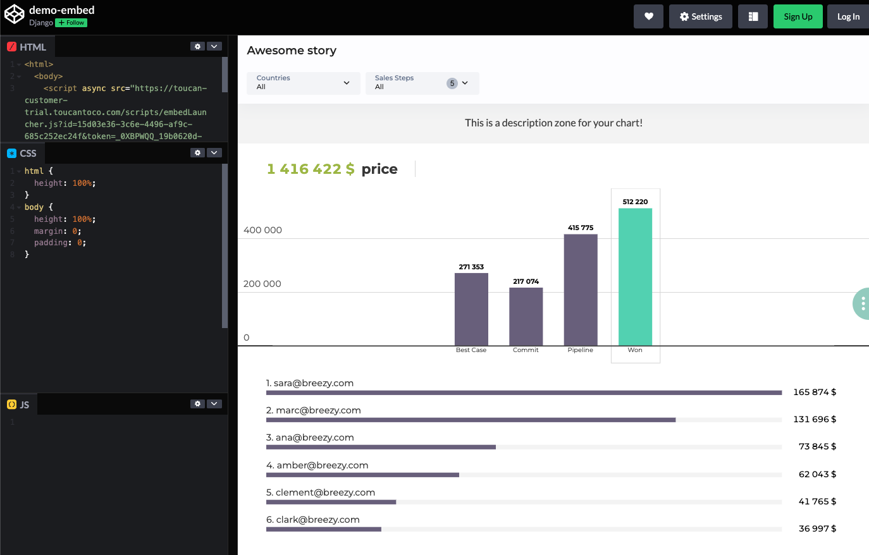Open JS editor settings gear
Image resolution: width=869 pixels, height=555 pixels.
(198, 403)
